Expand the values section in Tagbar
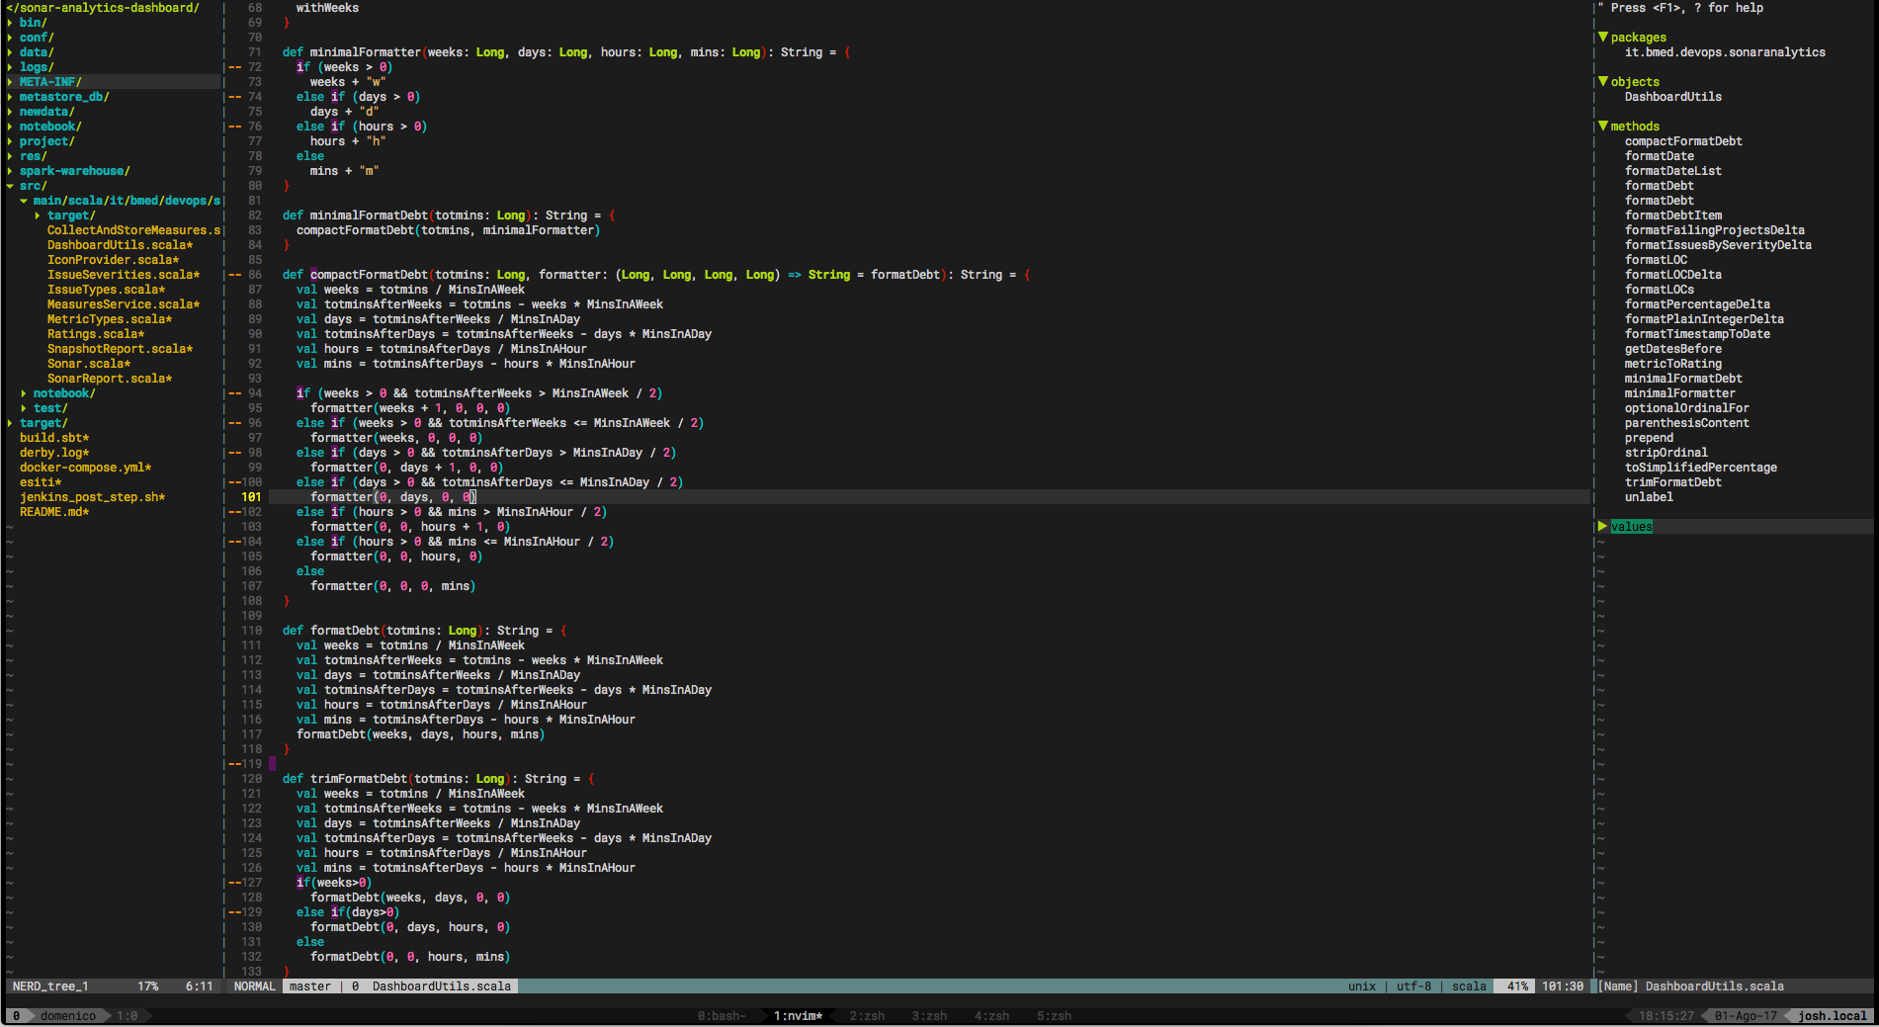Image resolution: width=1879 pixels, height=1027 pixels. (x=1603, y=527)
